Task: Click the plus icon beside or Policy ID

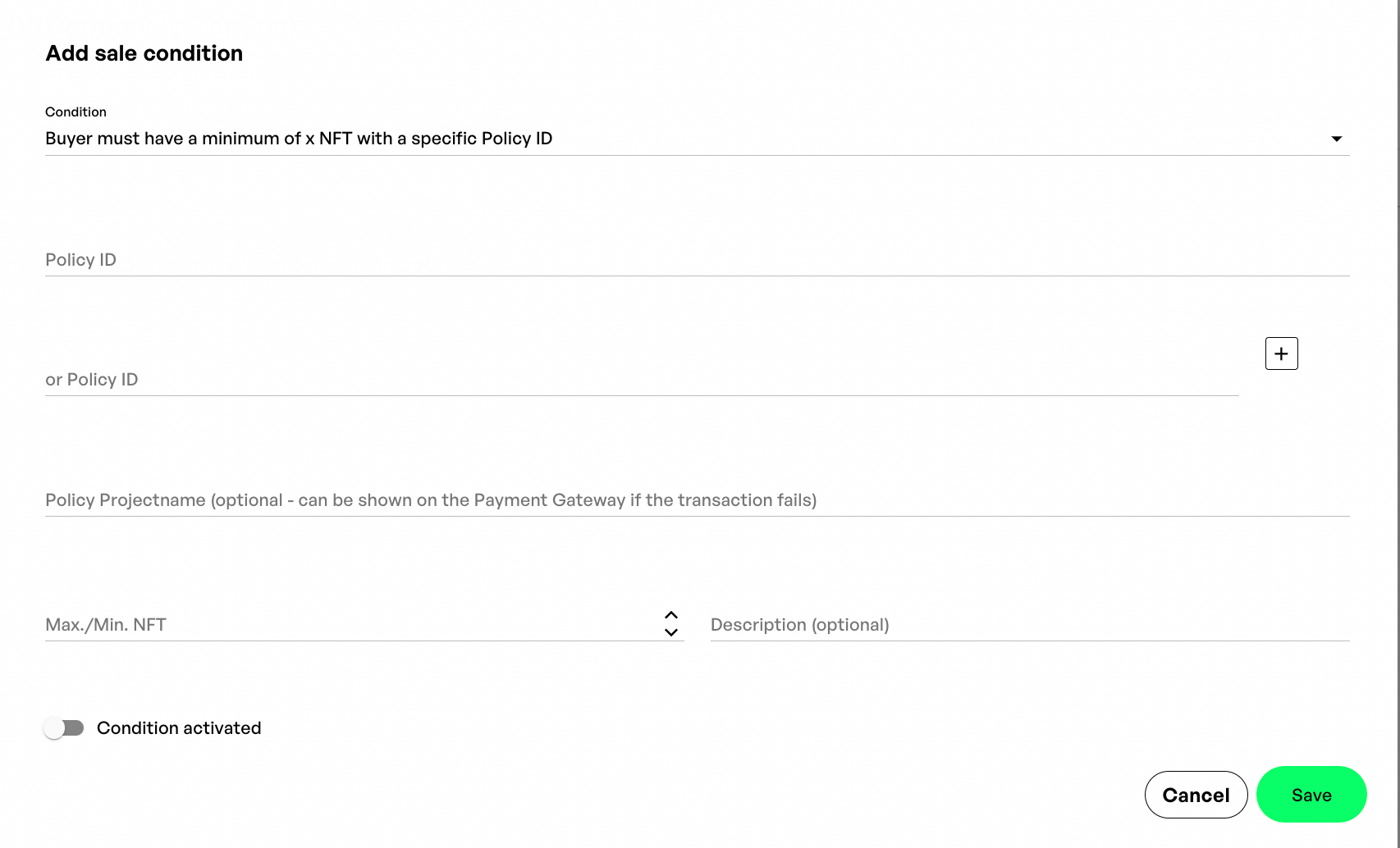Action: 1281,353
